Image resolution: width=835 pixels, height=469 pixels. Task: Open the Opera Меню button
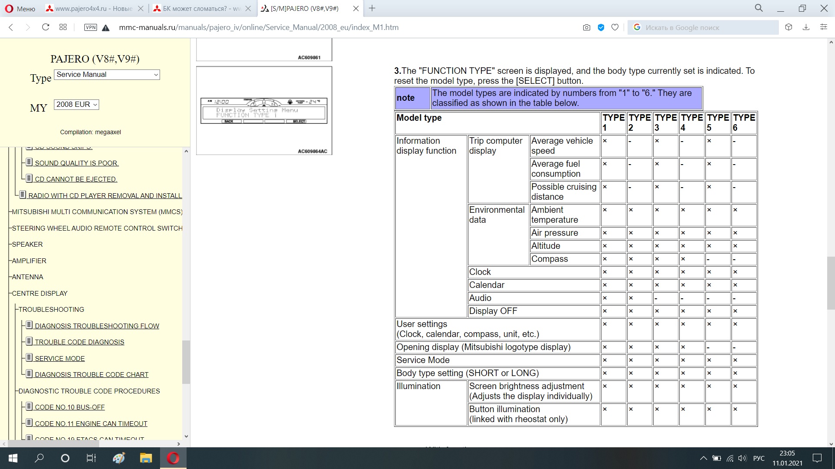click(x=20, y=9)
